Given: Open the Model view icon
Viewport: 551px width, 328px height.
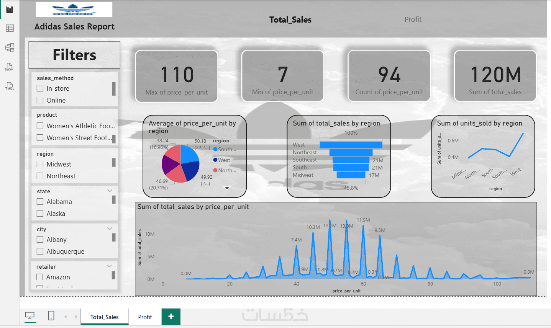Looking at the screenshot, I should click(10, 47).
